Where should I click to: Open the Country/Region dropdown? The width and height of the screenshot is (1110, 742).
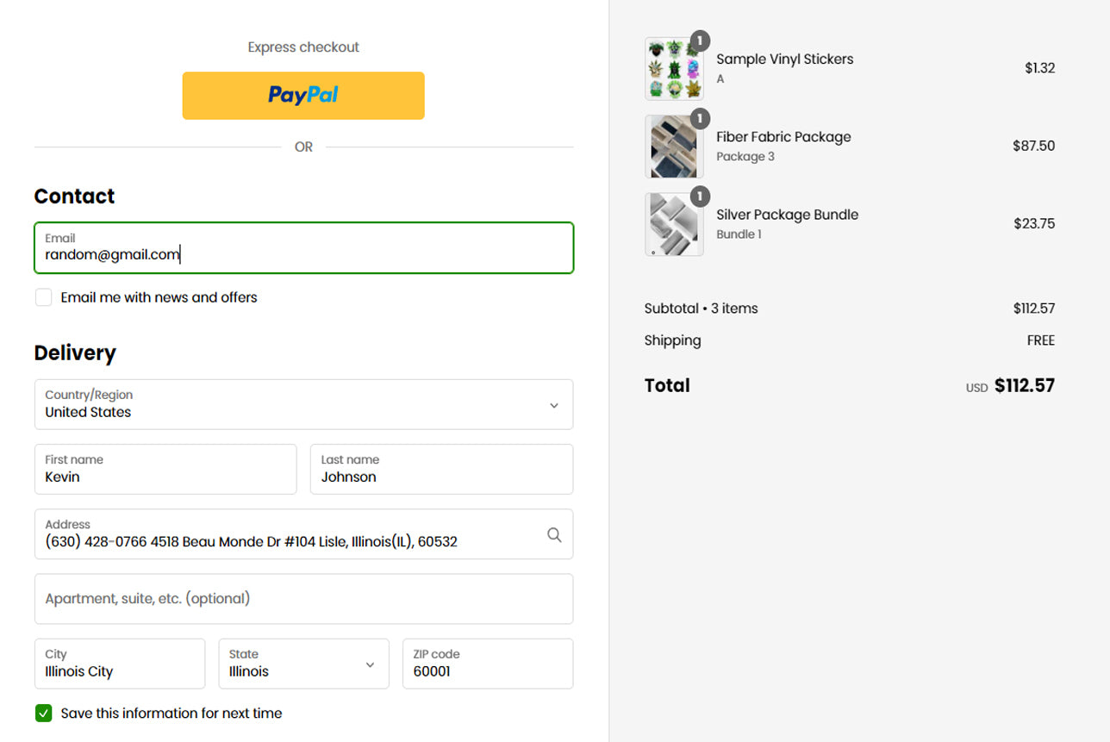tap(303, 404)
